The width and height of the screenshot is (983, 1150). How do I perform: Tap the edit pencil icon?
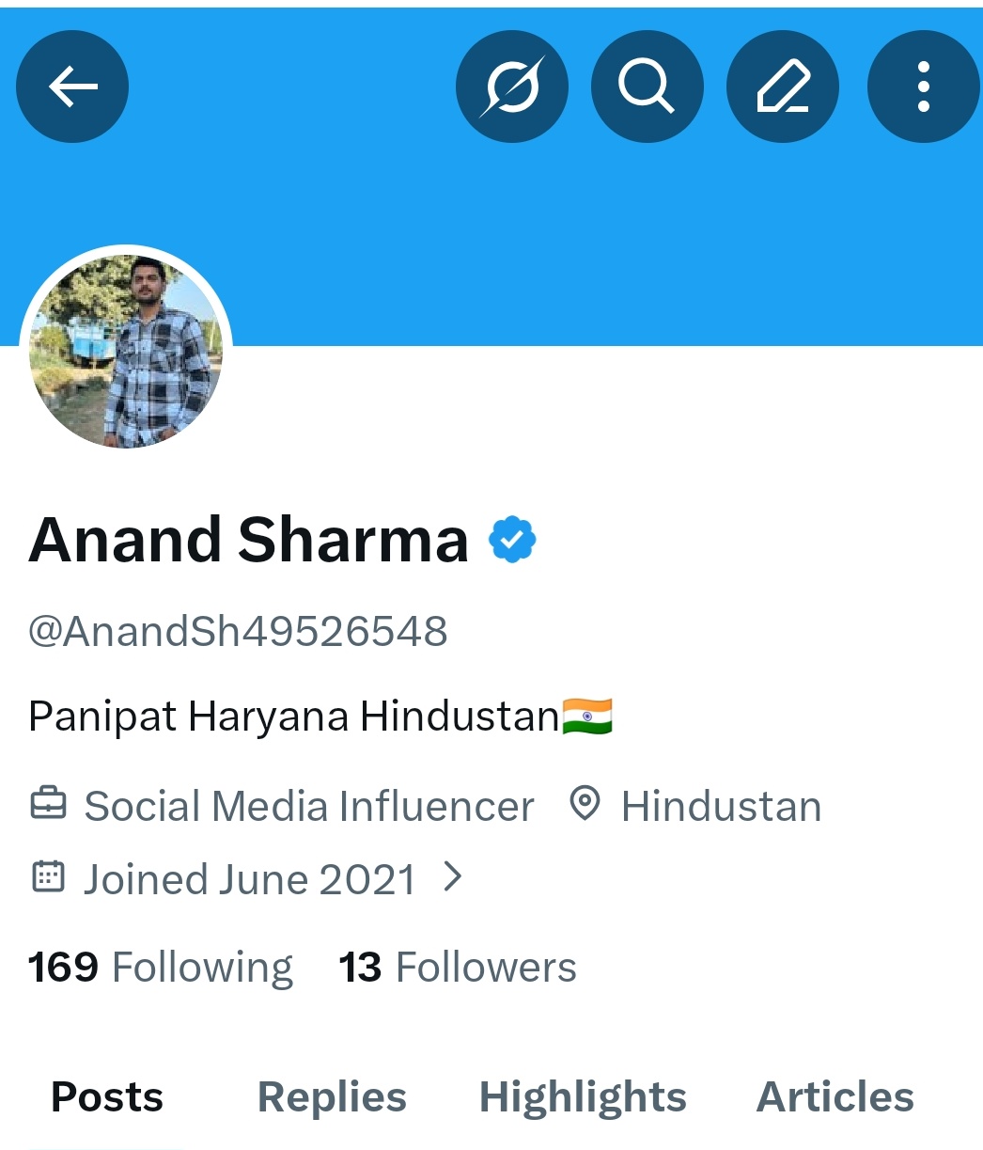coord(783,87)
